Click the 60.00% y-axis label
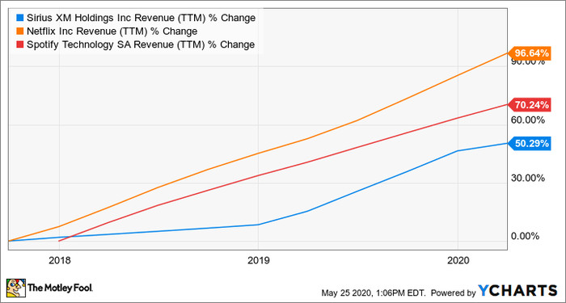This screenshot has width=566, height=303. (528, 120)
